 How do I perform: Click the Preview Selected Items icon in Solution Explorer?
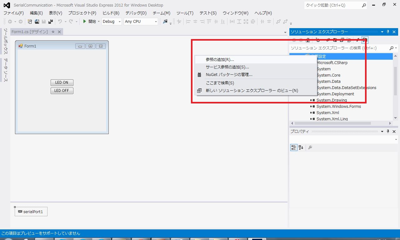(x=365, y=40)
